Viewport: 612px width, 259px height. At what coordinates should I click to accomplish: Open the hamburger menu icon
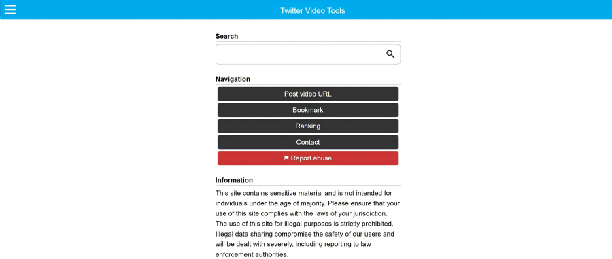click(x=10, y=10)
